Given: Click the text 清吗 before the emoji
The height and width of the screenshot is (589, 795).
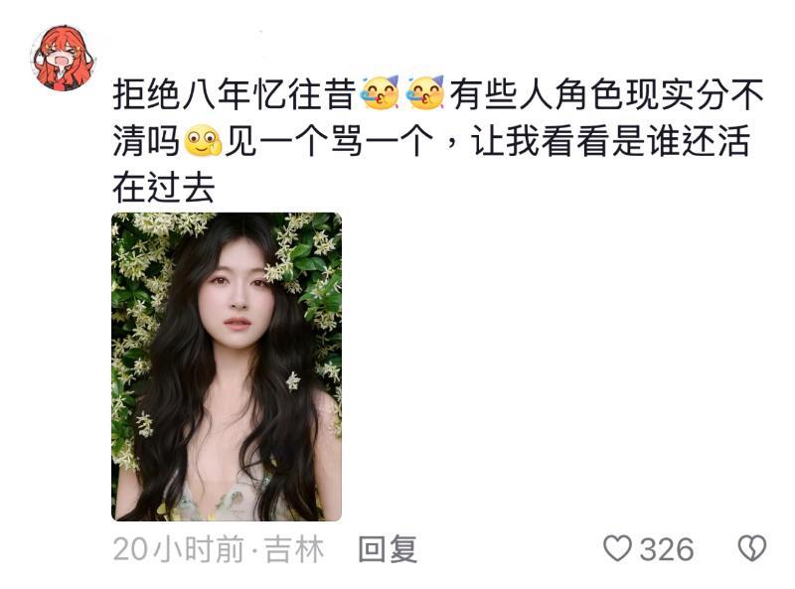Looking at the screenshot, I should (146, 141).
